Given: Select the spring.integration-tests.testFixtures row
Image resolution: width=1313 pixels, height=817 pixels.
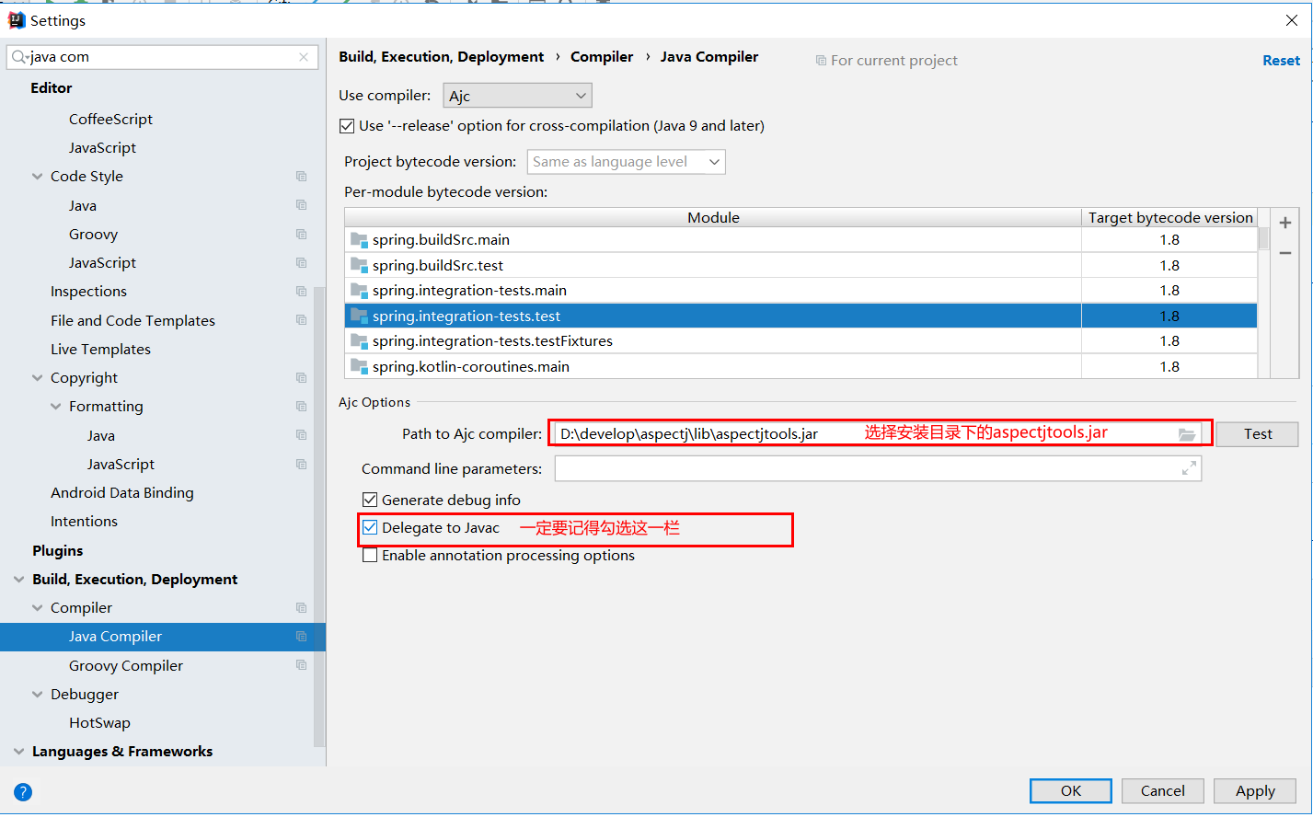Looking at the screenshot, I should coord(800,340).
